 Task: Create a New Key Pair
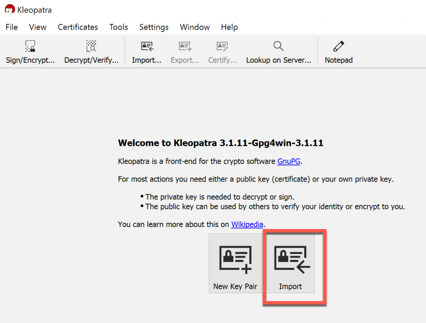235,263
